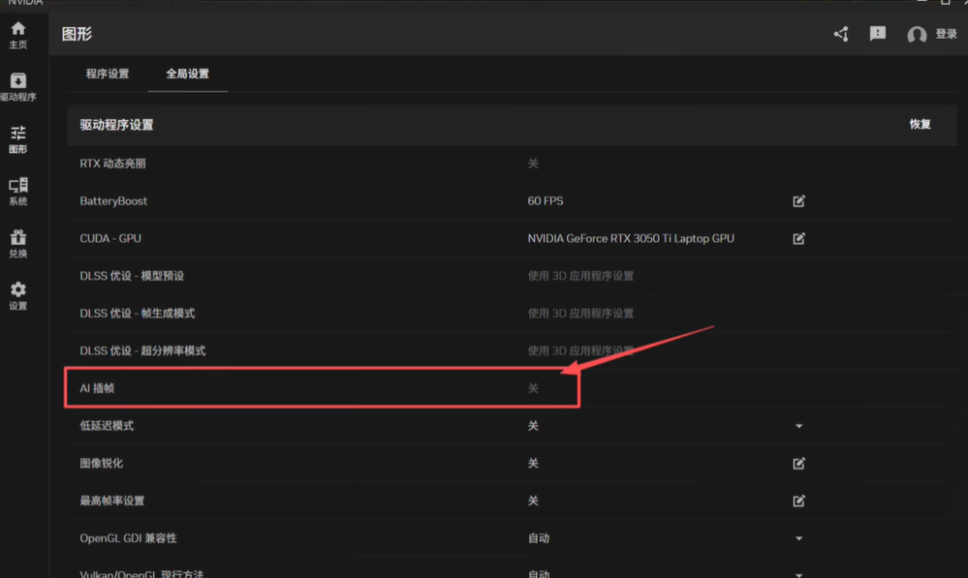The width and height of the screenshot is (968, 578).
Task: Select the 图形 graphics sidebar icon
Action: [18, 134]
